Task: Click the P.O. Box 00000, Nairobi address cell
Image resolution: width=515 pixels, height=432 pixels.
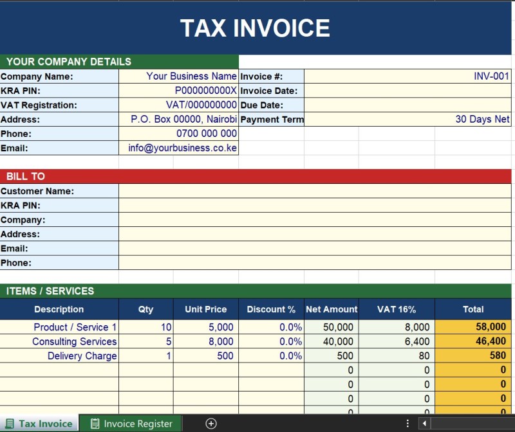Action: click(179, 119)
